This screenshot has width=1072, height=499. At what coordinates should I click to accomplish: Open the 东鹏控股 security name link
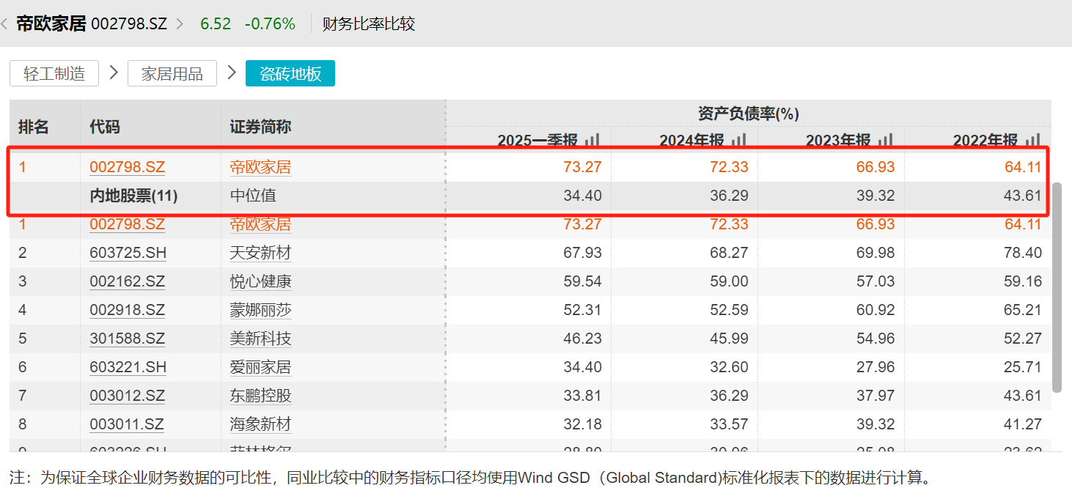260,396
